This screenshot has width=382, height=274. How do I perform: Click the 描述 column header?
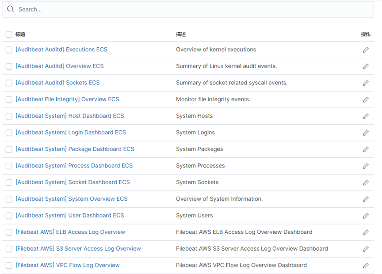click(x=181, y=34)
